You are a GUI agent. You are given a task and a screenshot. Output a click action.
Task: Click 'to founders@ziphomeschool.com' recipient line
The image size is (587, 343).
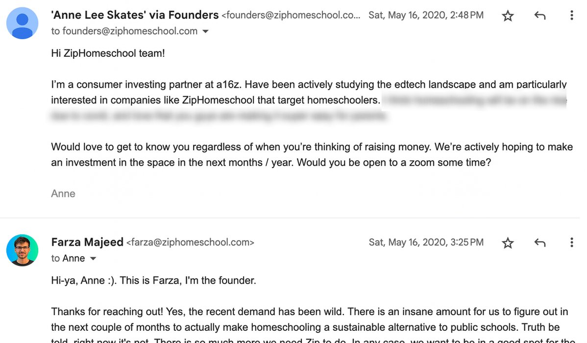[124, 31]
